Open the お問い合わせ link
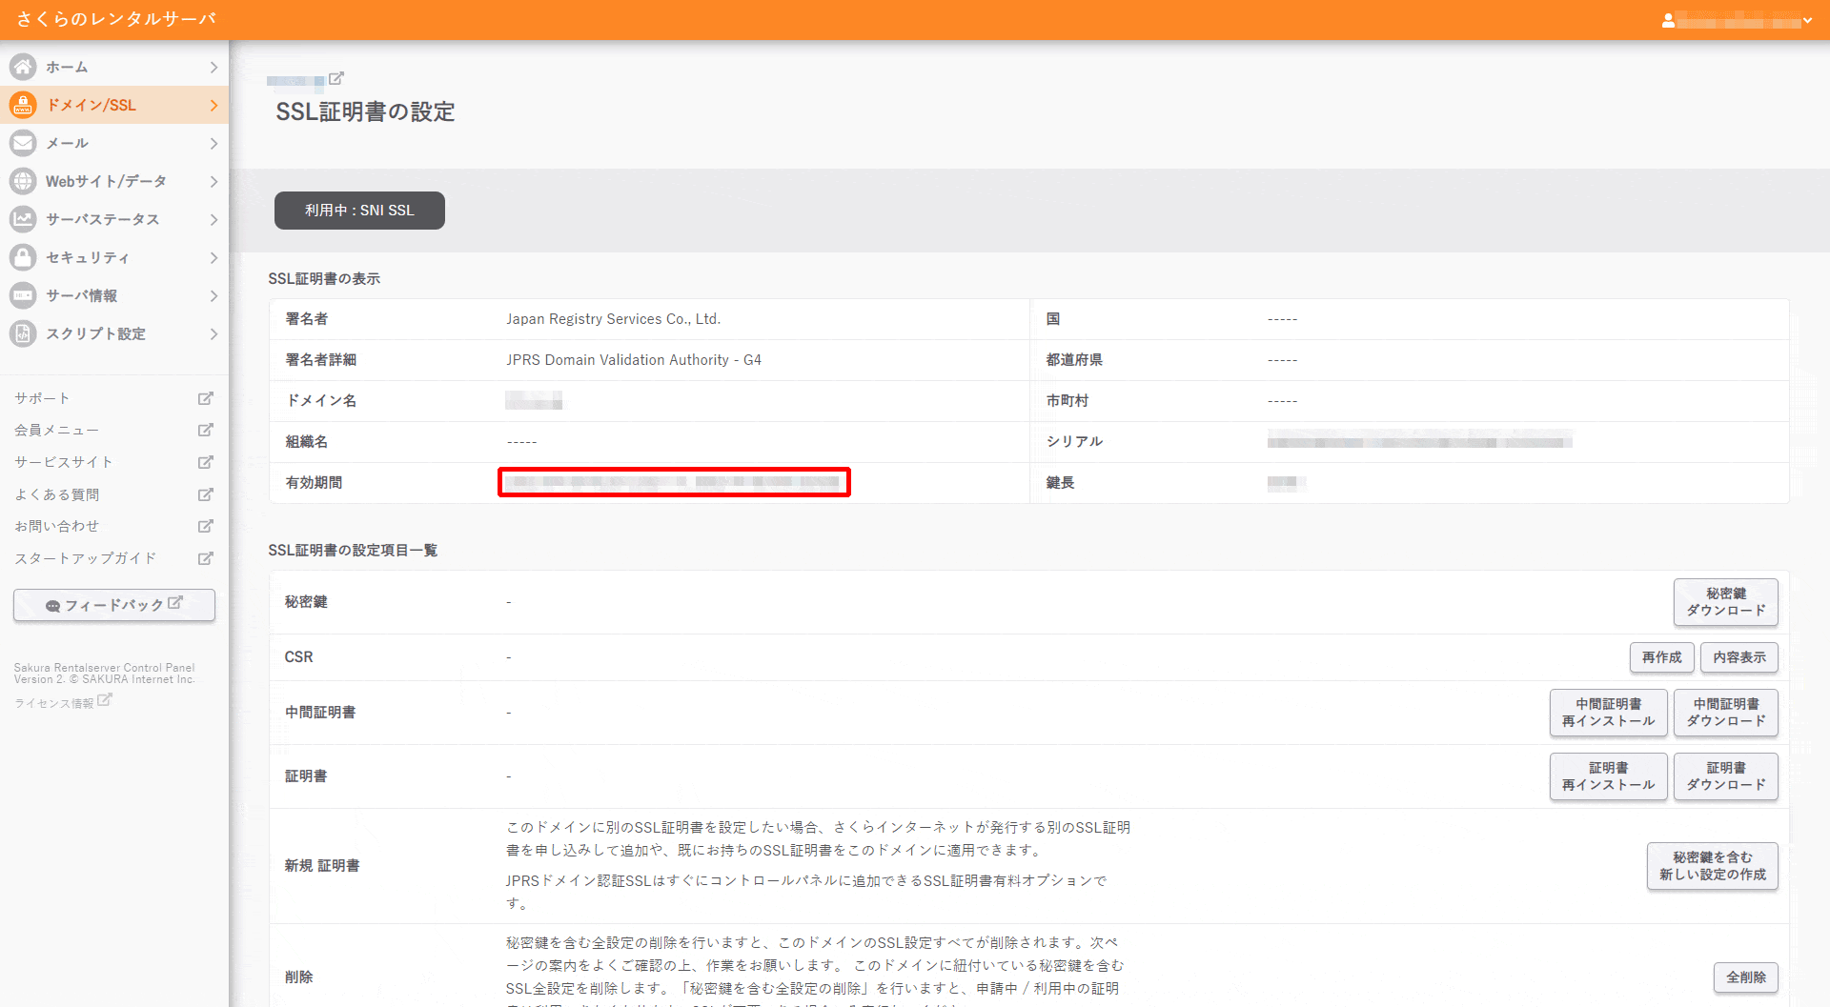This screenshot has width=1830, height=1007. pyautogui.click(x=56, y=526)
